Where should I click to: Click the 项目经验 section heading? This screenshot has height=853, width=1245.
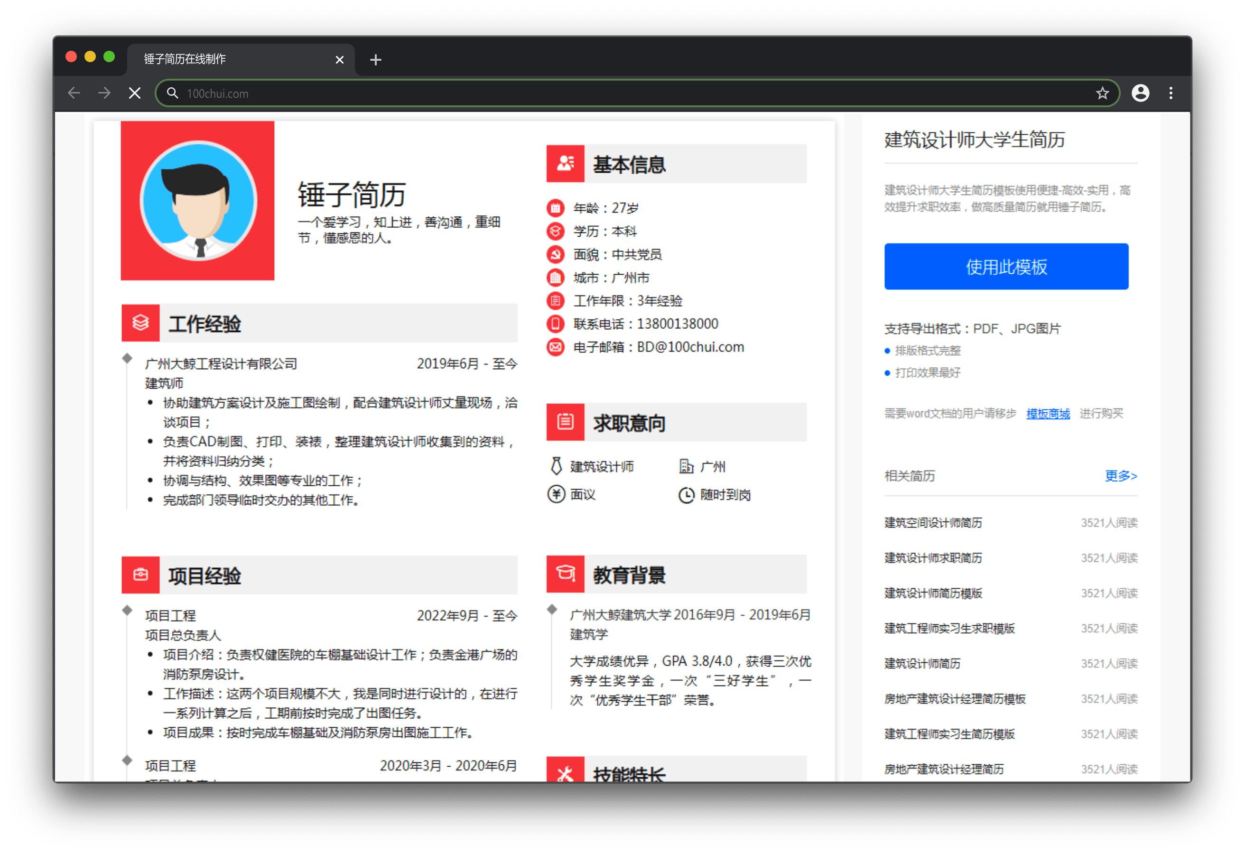pyautogui.click(x=204, y=575)
